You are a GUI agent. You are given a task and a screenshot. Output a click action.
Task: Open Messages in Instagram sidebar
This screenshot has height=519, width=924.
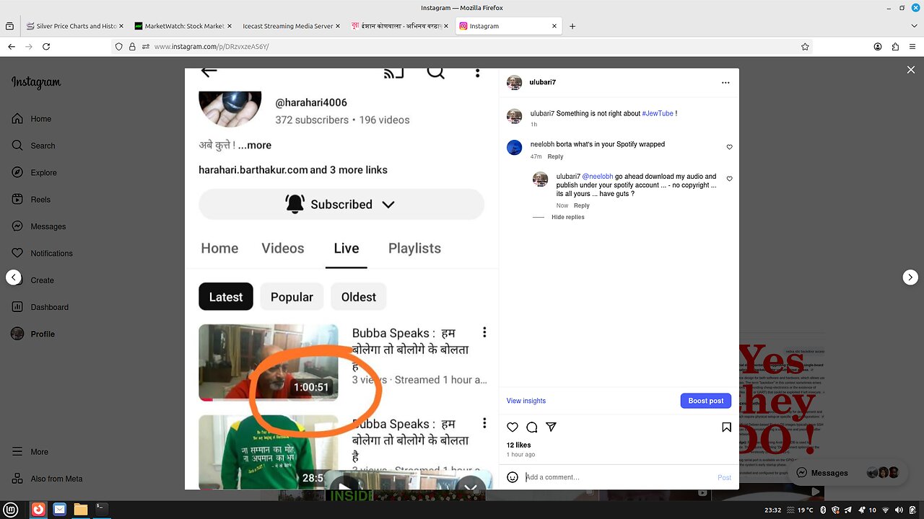point(38,226)
